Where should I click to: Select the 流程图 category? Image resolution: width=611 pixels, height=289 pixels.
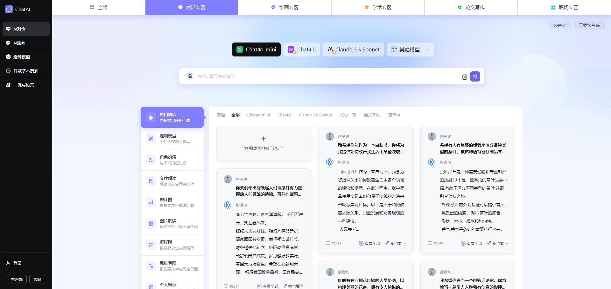click(x=172, y=245)
